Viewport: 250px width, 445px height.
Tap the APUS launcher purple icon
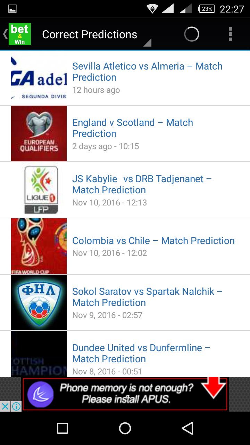40,394
